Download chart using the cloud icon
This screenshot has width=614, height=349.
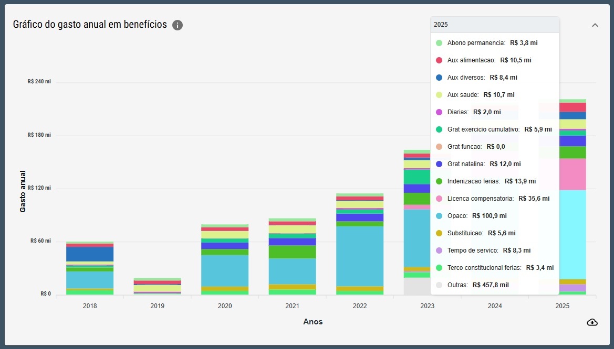[x=592, y=322]
